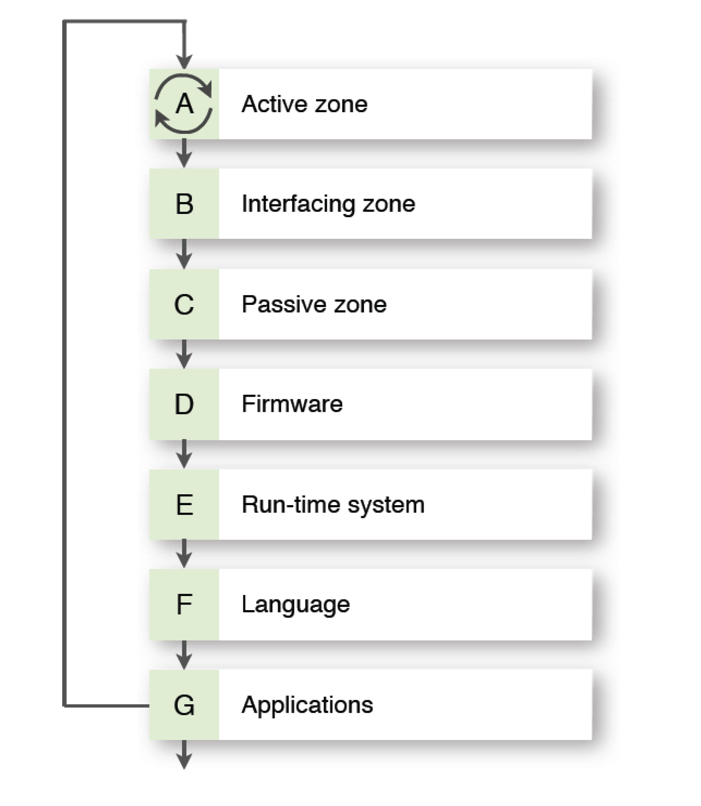
Task: Click the green B letter box
Action: click(x=184, y=204)
